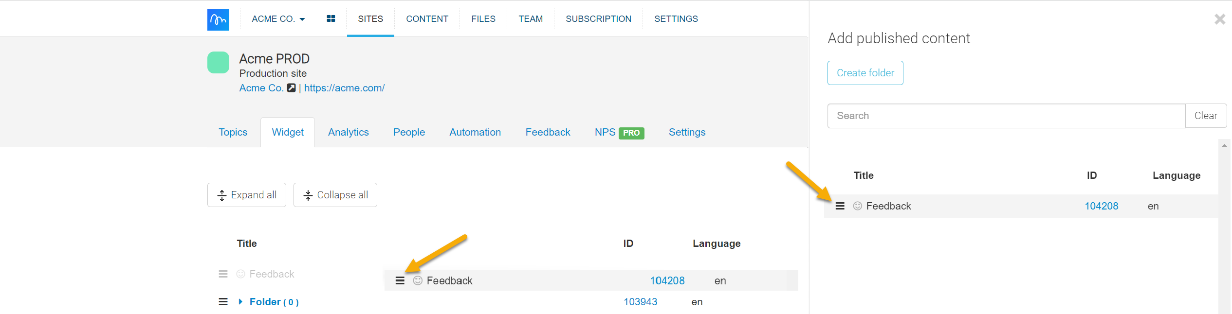This screenshot has width=1232, height=314.
Task: Grab the drag handle of Folder row
Action: coord(223,302)
